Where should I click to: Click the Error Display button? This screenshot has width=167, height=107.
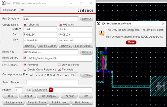48,96
